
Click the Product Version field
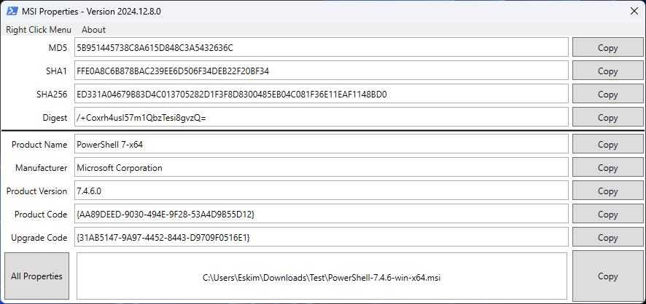click(x=322, y=191)
